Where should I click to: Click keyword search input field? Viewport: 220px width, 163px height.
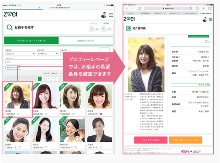(34, 62)
